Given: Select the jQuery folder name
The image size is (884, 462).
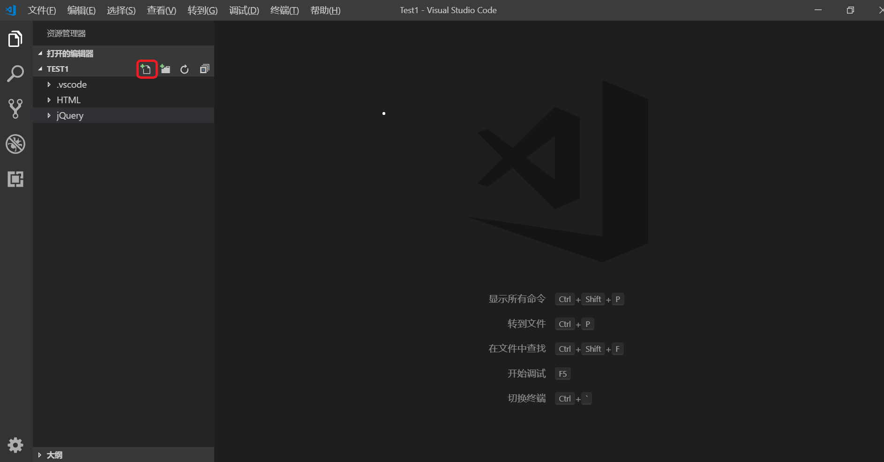Looking at the screenshot, I should (70, 116).
